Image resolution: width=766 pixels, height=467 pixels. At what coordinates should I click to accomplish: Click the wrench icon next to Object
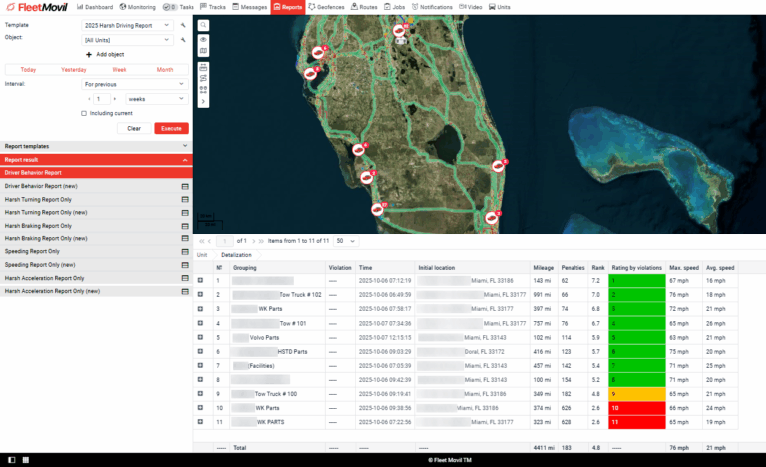pyautogui.click(x=183, y=40)
